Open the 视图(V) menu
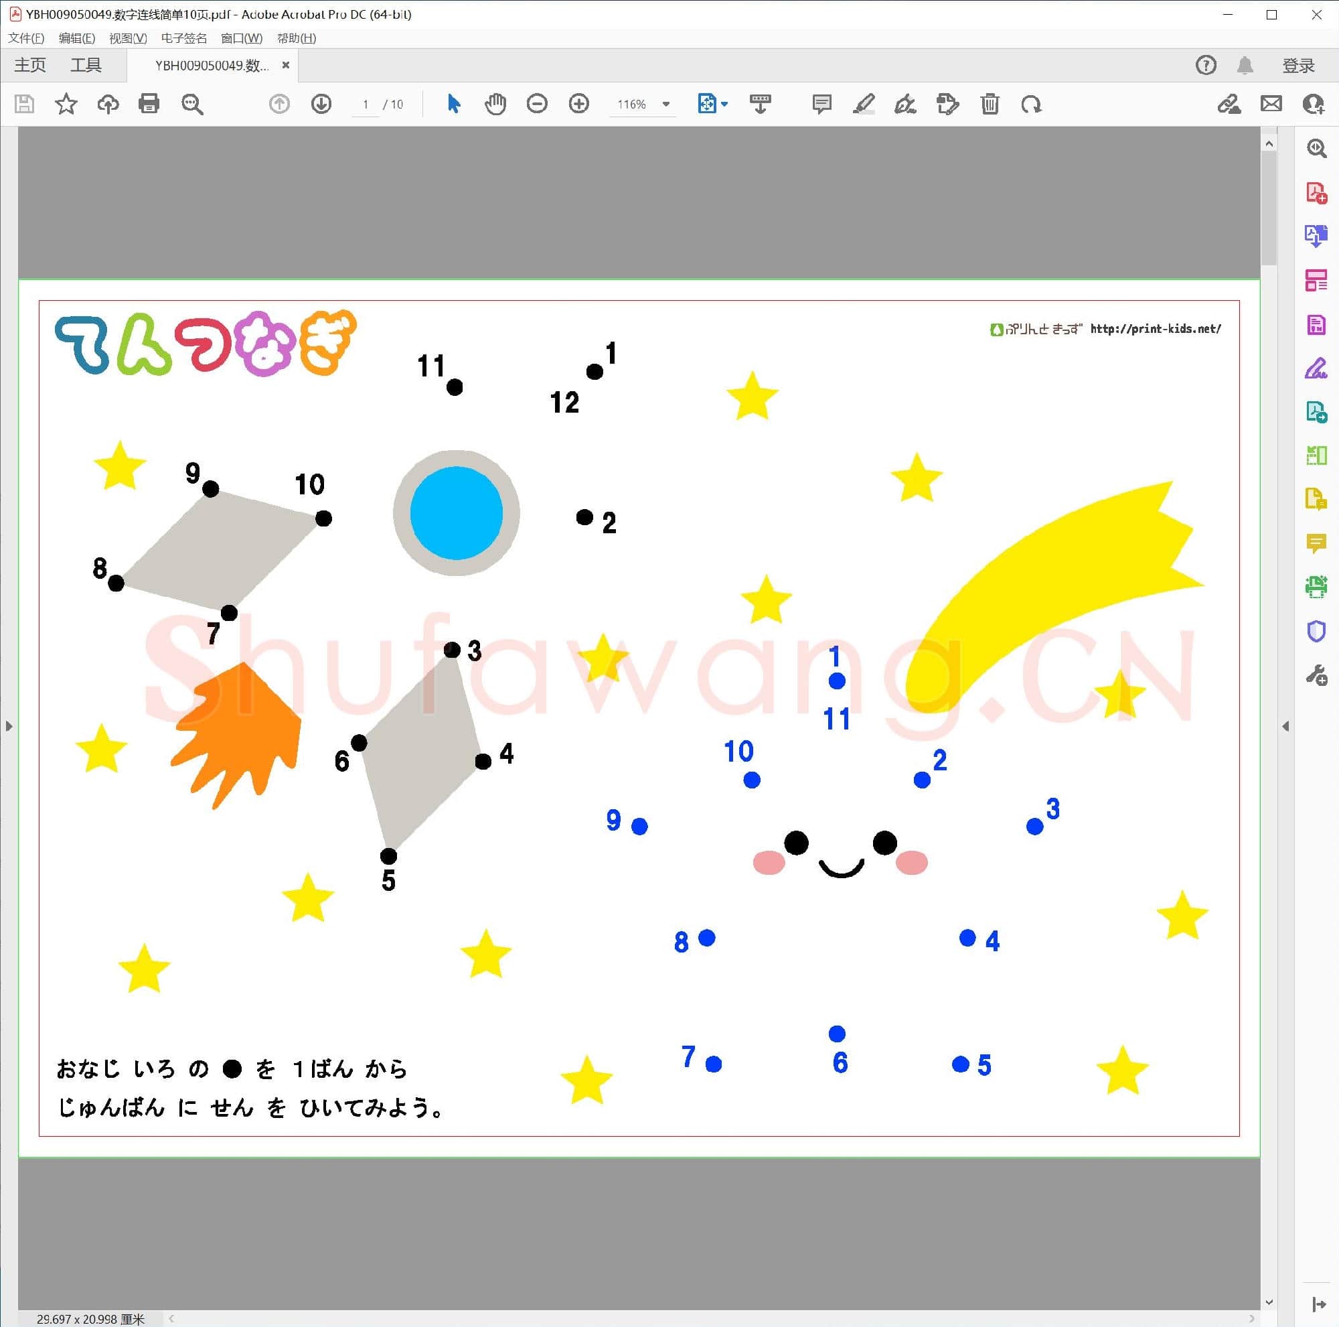The height and width of the screenshot is (1327, 1339). coord(127,38)
